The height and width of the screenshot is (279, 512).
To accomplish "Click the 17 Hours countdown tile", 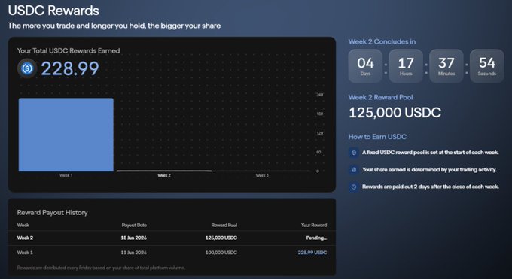I will (406, 66).
